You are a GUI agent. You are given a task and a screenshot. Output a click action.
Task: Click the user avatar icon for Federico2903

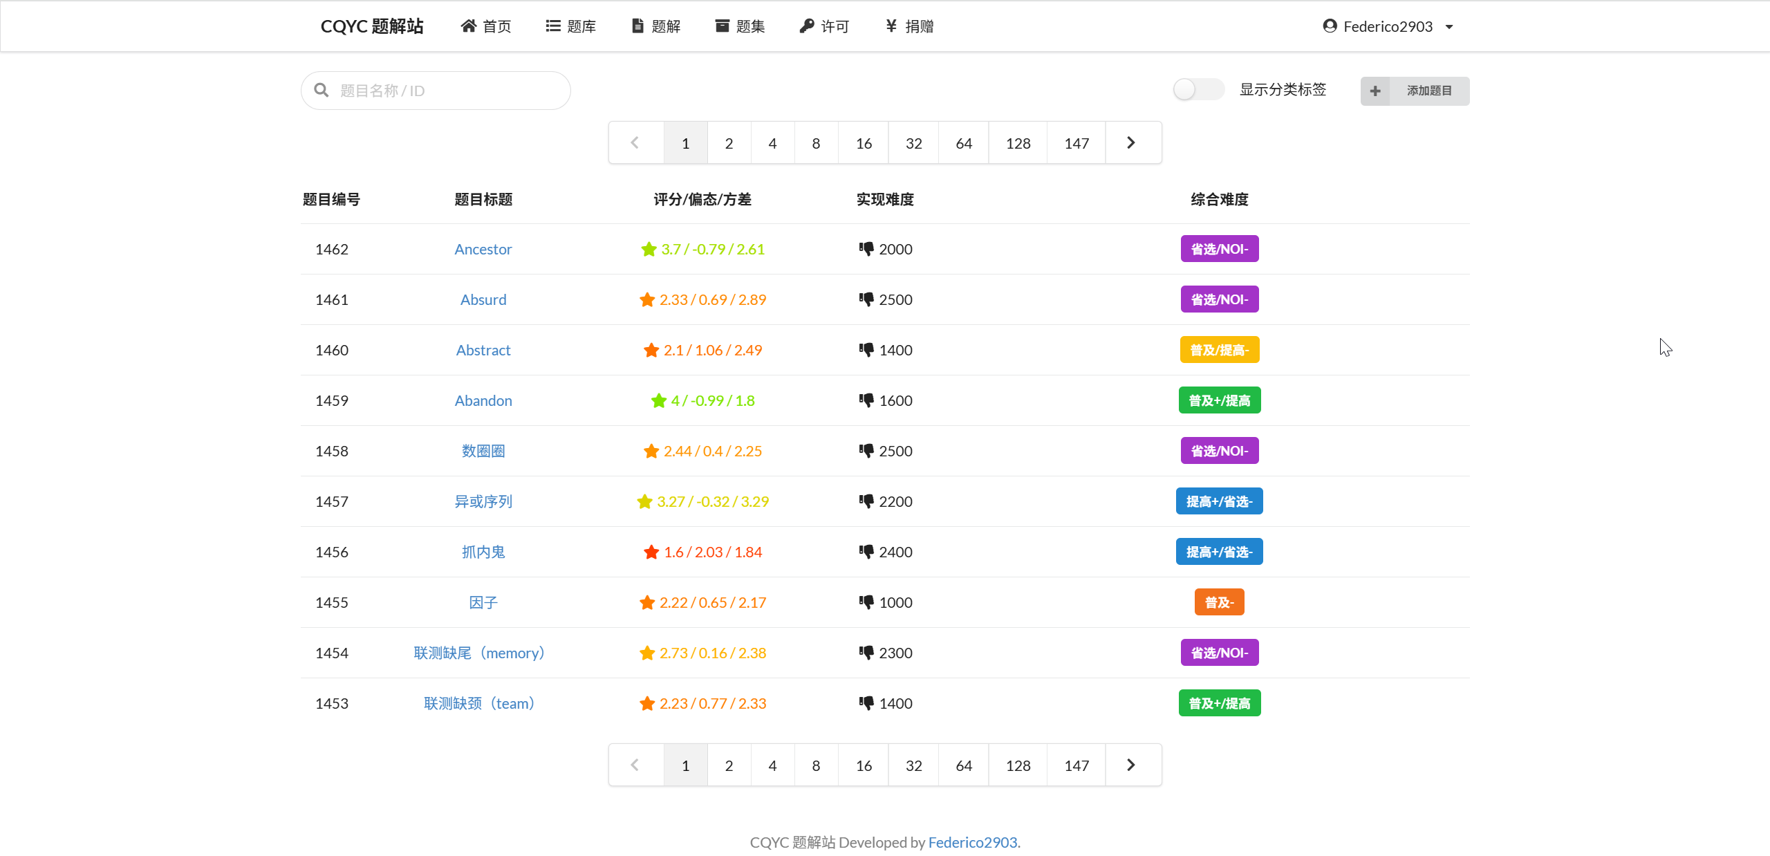tap(1330, 26)
